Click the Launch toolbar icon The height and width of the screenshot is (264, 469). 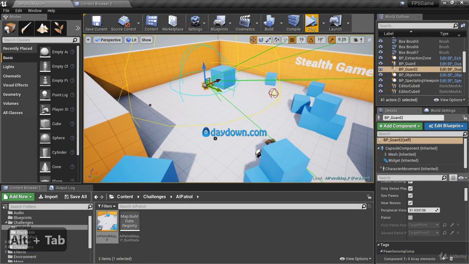click(x=335, y=23)
